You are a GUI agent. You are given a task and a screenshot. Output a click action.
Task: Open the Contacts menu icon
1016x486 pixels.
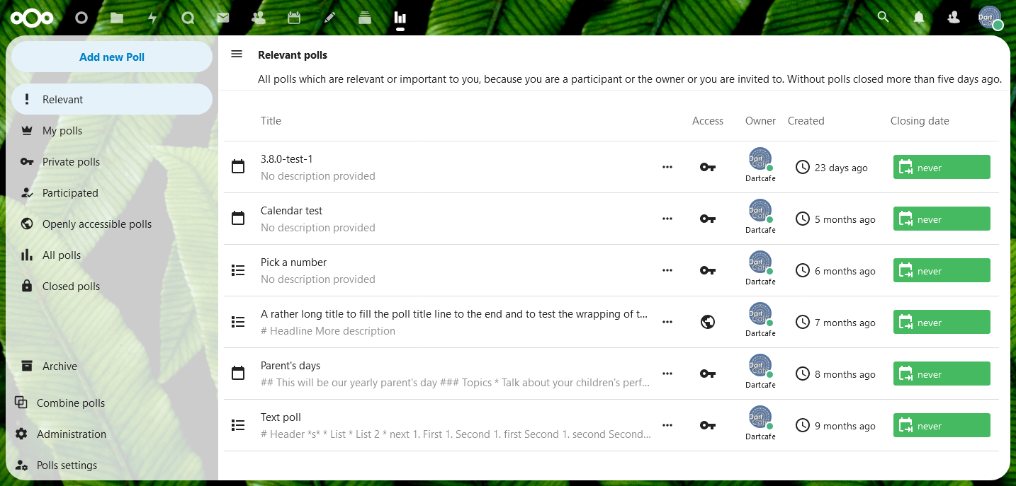954,17
